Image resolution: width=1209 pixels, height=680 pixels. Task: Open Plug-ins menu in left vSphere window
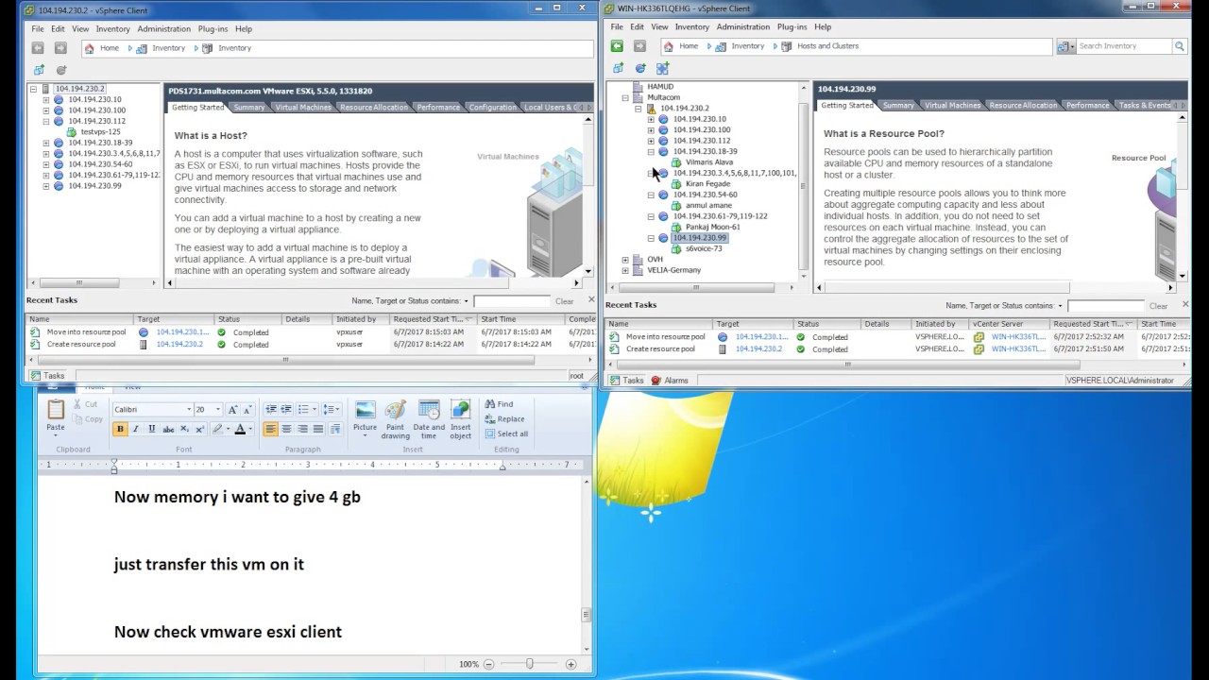[x=213, y=29]
